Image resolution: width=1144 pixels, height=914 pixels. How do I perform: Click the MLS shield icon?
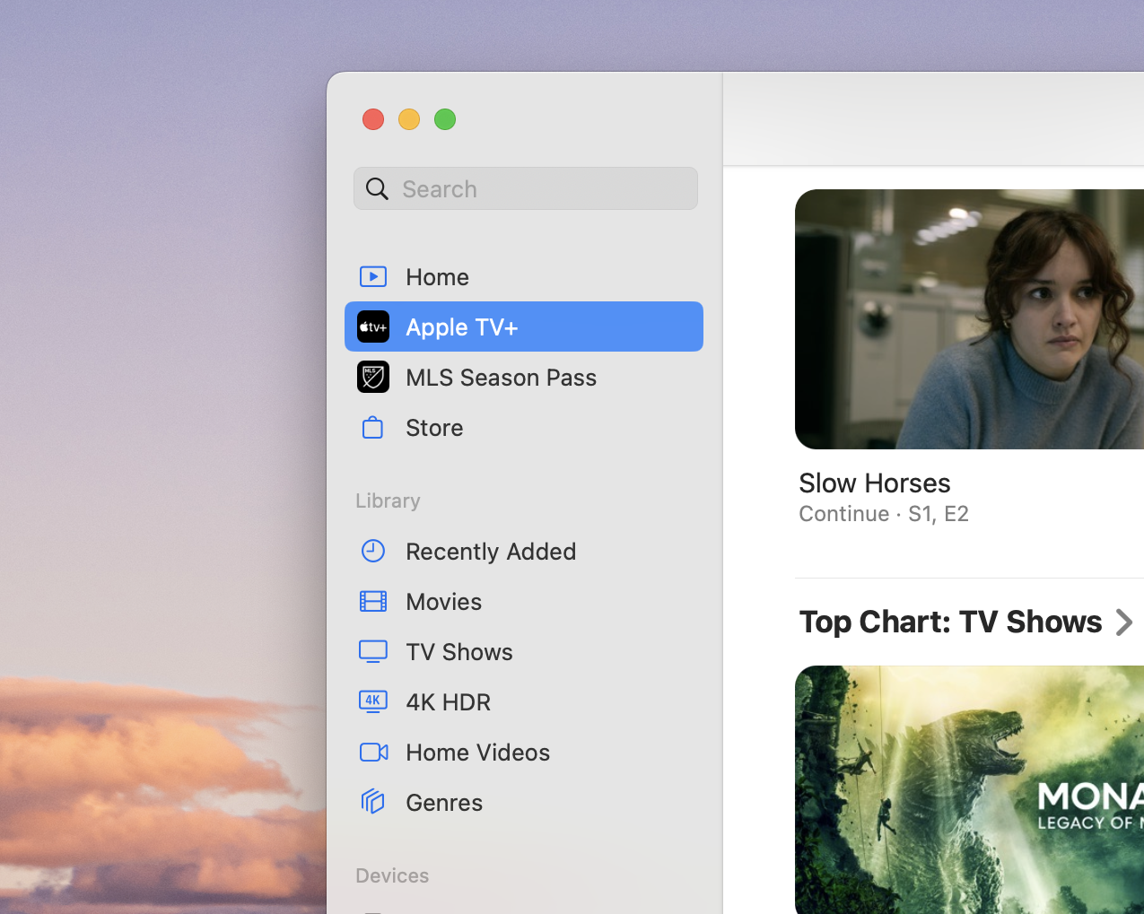[373, 377]
